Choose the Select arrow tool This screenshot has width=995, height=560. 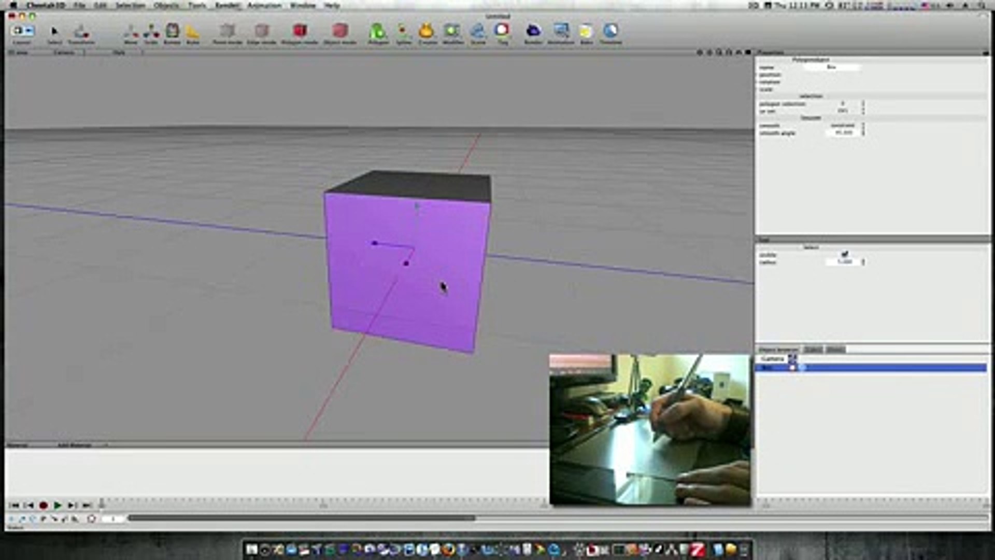54,32
